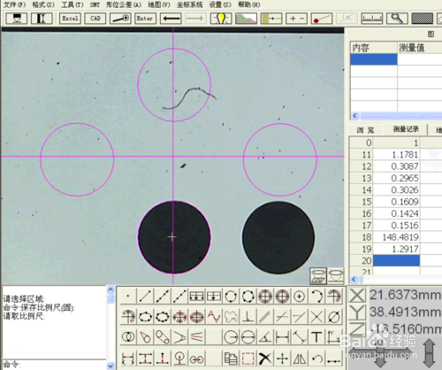Select the magnifier zoom tool

click(397, 19)
